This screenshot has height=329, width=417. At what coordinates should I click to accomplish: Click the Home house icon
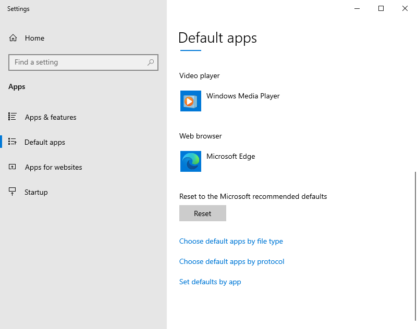tap(13, 38)
